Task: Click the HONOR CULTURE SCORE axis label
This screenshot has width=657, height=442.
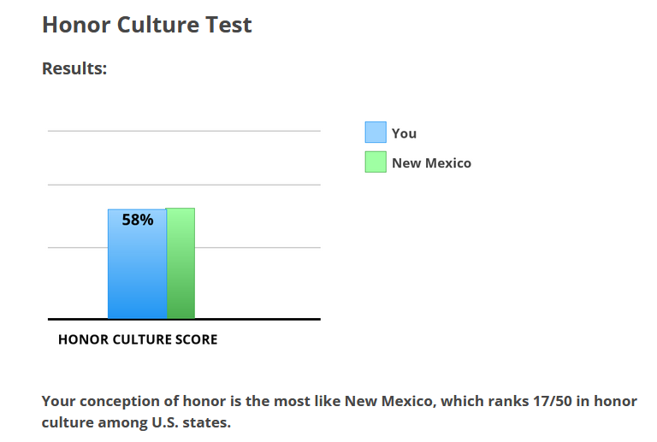Action: (x=138, y=339)
